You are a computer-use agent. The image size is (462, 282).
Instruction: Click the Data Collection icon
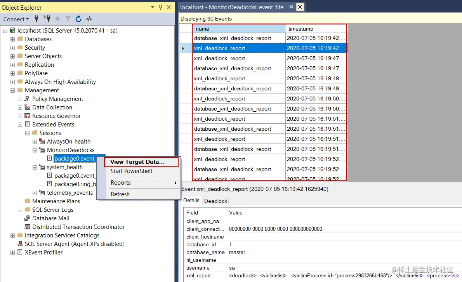[27, 107]
